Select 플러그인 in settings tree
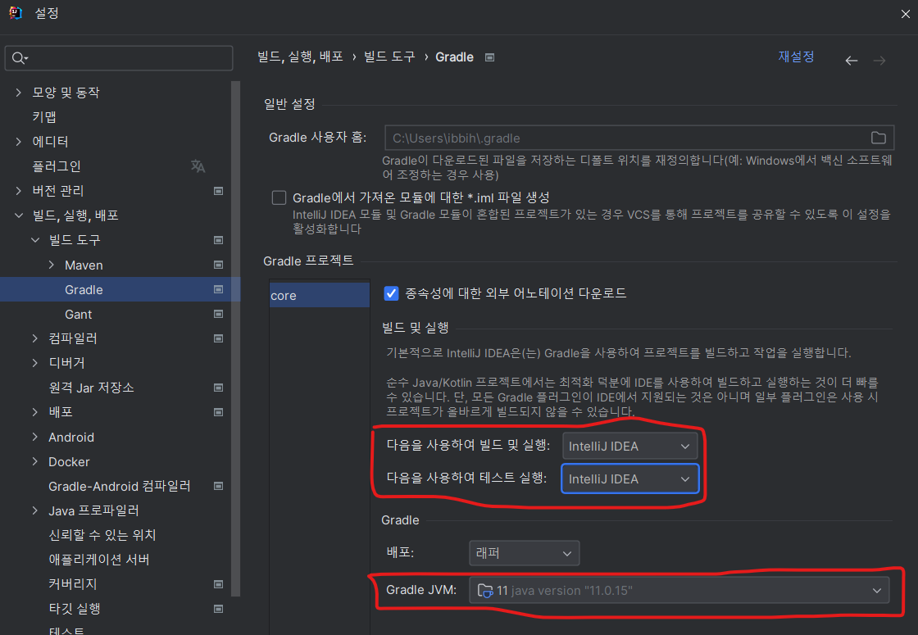 (57, 166)
